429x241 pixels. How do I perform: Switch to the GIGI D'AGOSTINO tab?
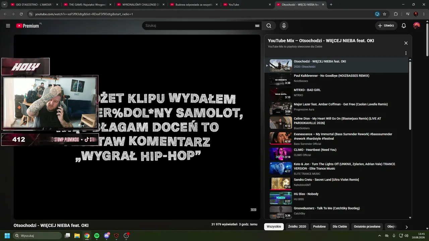pyautogui.click(x=35, y=5)
